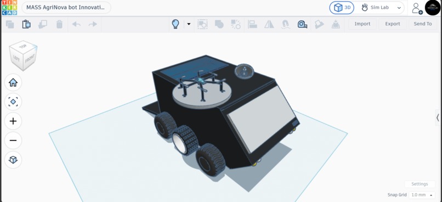The image size is (442, 202).
Task: Redo action with forward arrow icon
Action: click(x=93, y=24)
